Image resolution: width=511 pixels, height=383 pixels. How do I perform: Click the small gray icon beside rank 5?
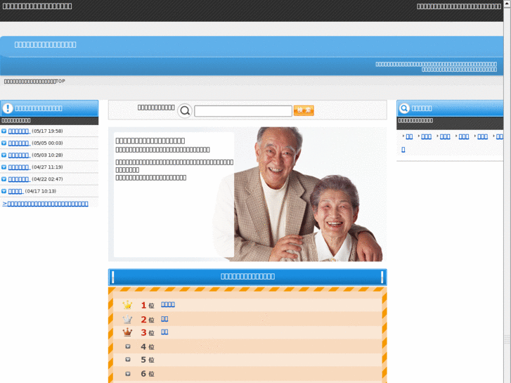pos(128,360)
